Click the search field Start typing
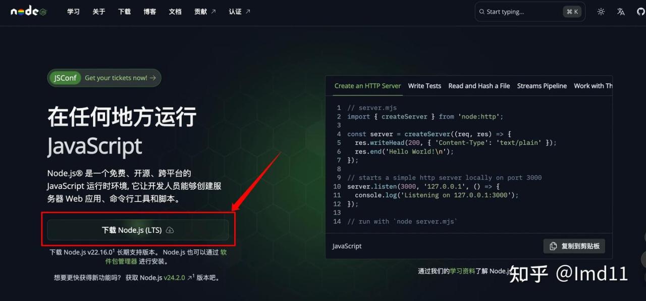646x301 pixels. (530, 12)
